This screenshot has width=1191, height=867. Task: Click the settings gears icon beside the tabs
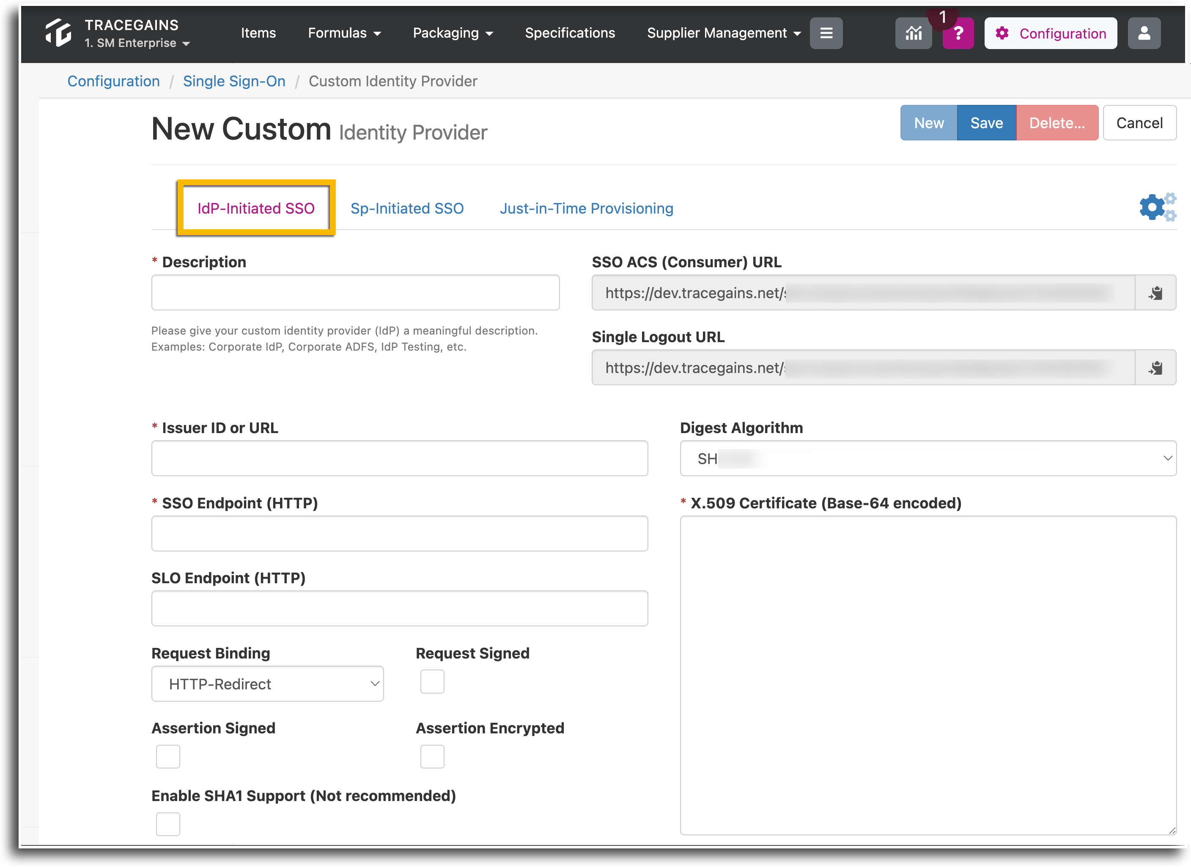[1158, 207]
